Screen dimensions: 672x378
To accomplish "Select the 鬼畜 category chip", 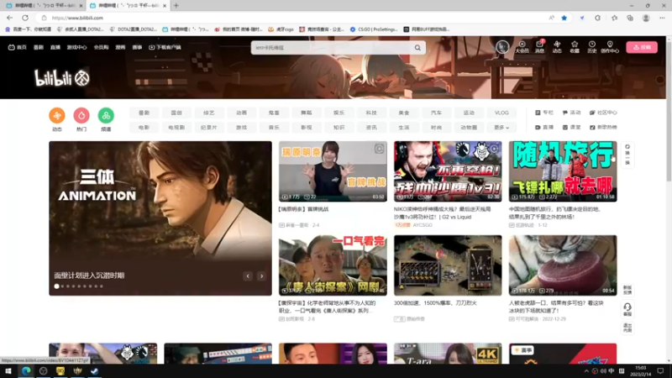I will pyautogui.click(x=274, y=113).
